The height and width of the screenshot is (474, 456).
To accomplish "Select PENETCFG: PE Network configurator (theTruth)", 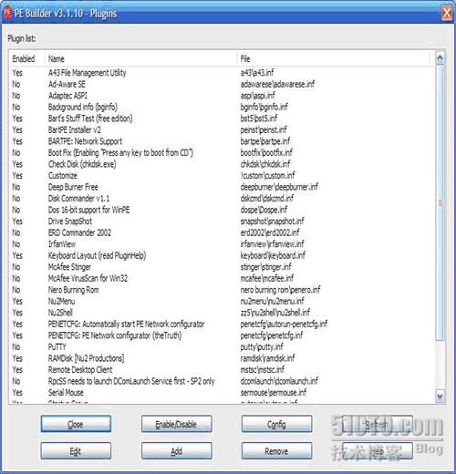I will pyautogui.click(x=222, y=335).
